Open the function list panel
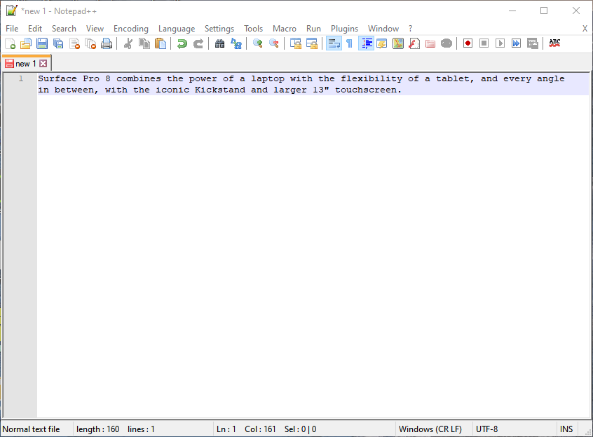Viewport: 593px width, 437px height. pyautogui.click(x=414, y=44)
